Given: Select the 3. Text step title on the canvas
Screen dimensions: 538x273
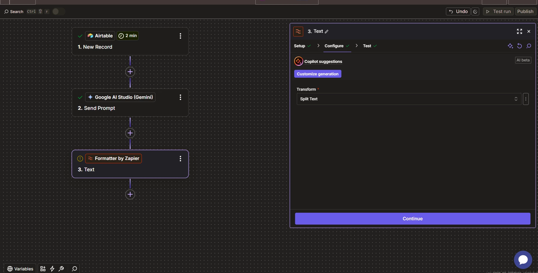Looking at the screenshot, I should [x=86, y=170].
